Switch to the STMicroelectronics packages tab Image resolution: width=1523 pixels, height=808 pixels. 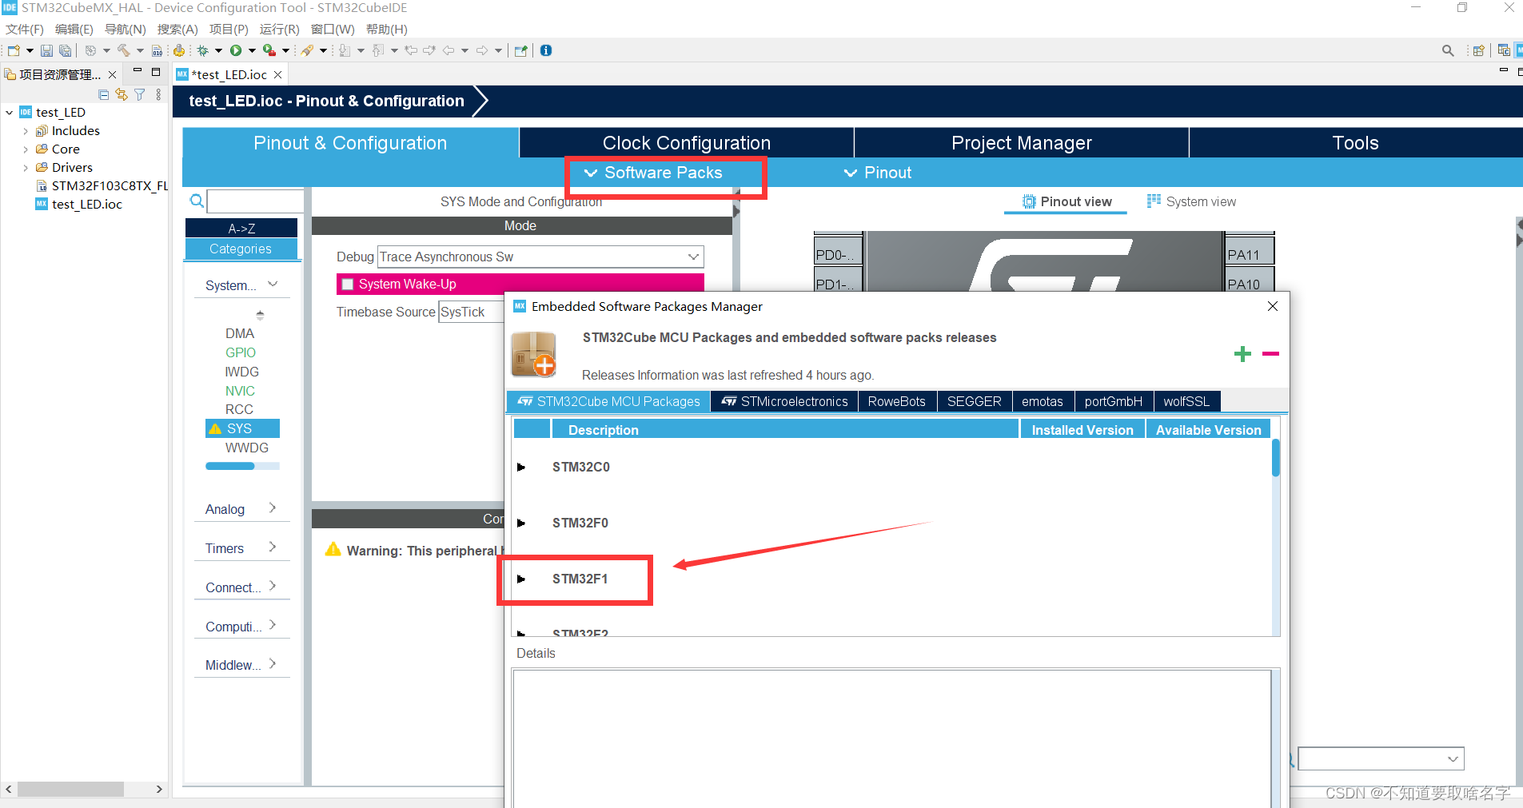point(784,401)
